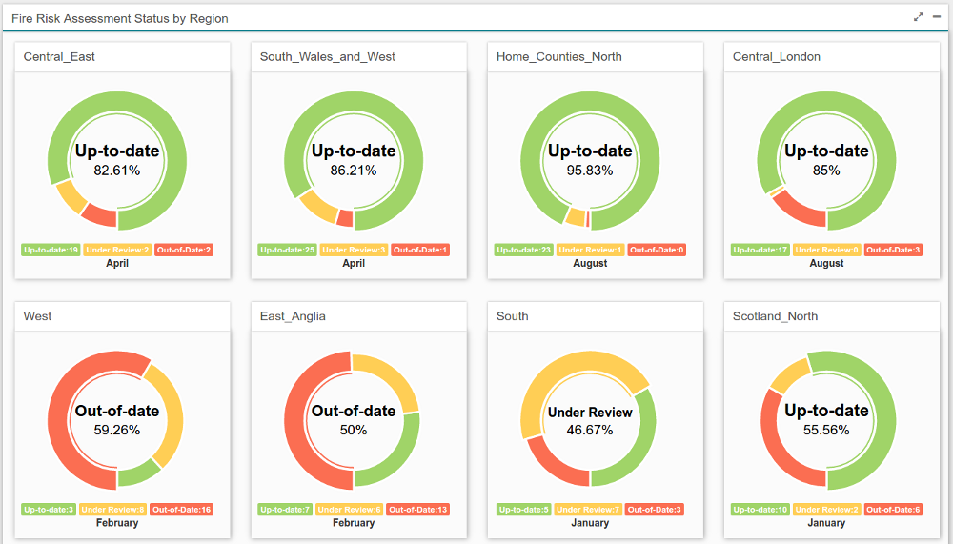Screen dimensions: 953x544
Task: Click Up-to-date:25 legend badge in South_Wales_and_West
Action: pyautogui.click(x=288, y=250)
